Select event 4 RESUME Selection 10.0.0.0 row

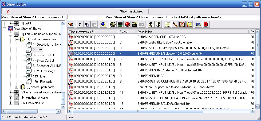coord(161,54)
